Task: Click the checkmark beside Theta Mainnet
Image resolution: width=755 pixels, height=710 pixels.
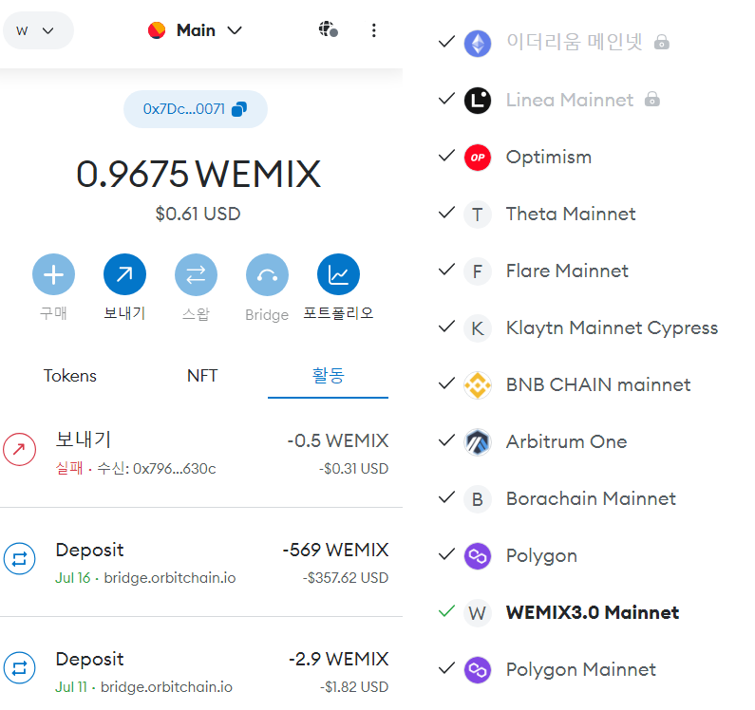Action: click(x=447, y=213)
